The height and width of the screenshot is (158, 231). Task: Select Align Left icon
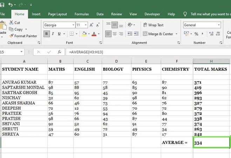tap(108, 34)
